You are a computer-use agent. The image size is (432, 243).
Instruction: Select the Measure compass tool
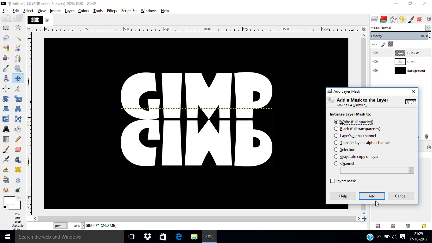point(6,78)
